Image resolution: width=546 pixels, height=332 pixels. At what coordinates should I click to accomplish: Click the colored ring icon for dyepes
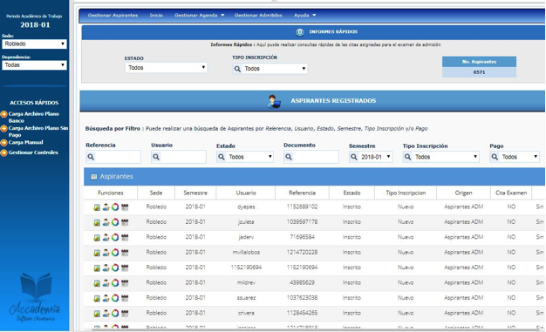(x=115, y=207)
